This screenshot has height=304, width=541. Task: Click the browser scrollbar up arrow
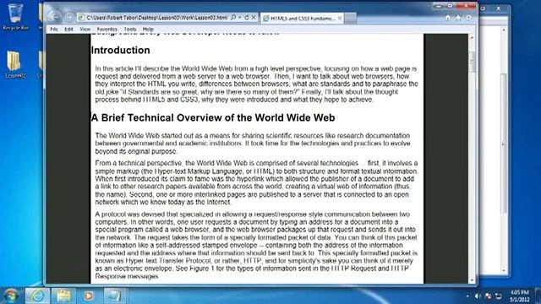472,37
